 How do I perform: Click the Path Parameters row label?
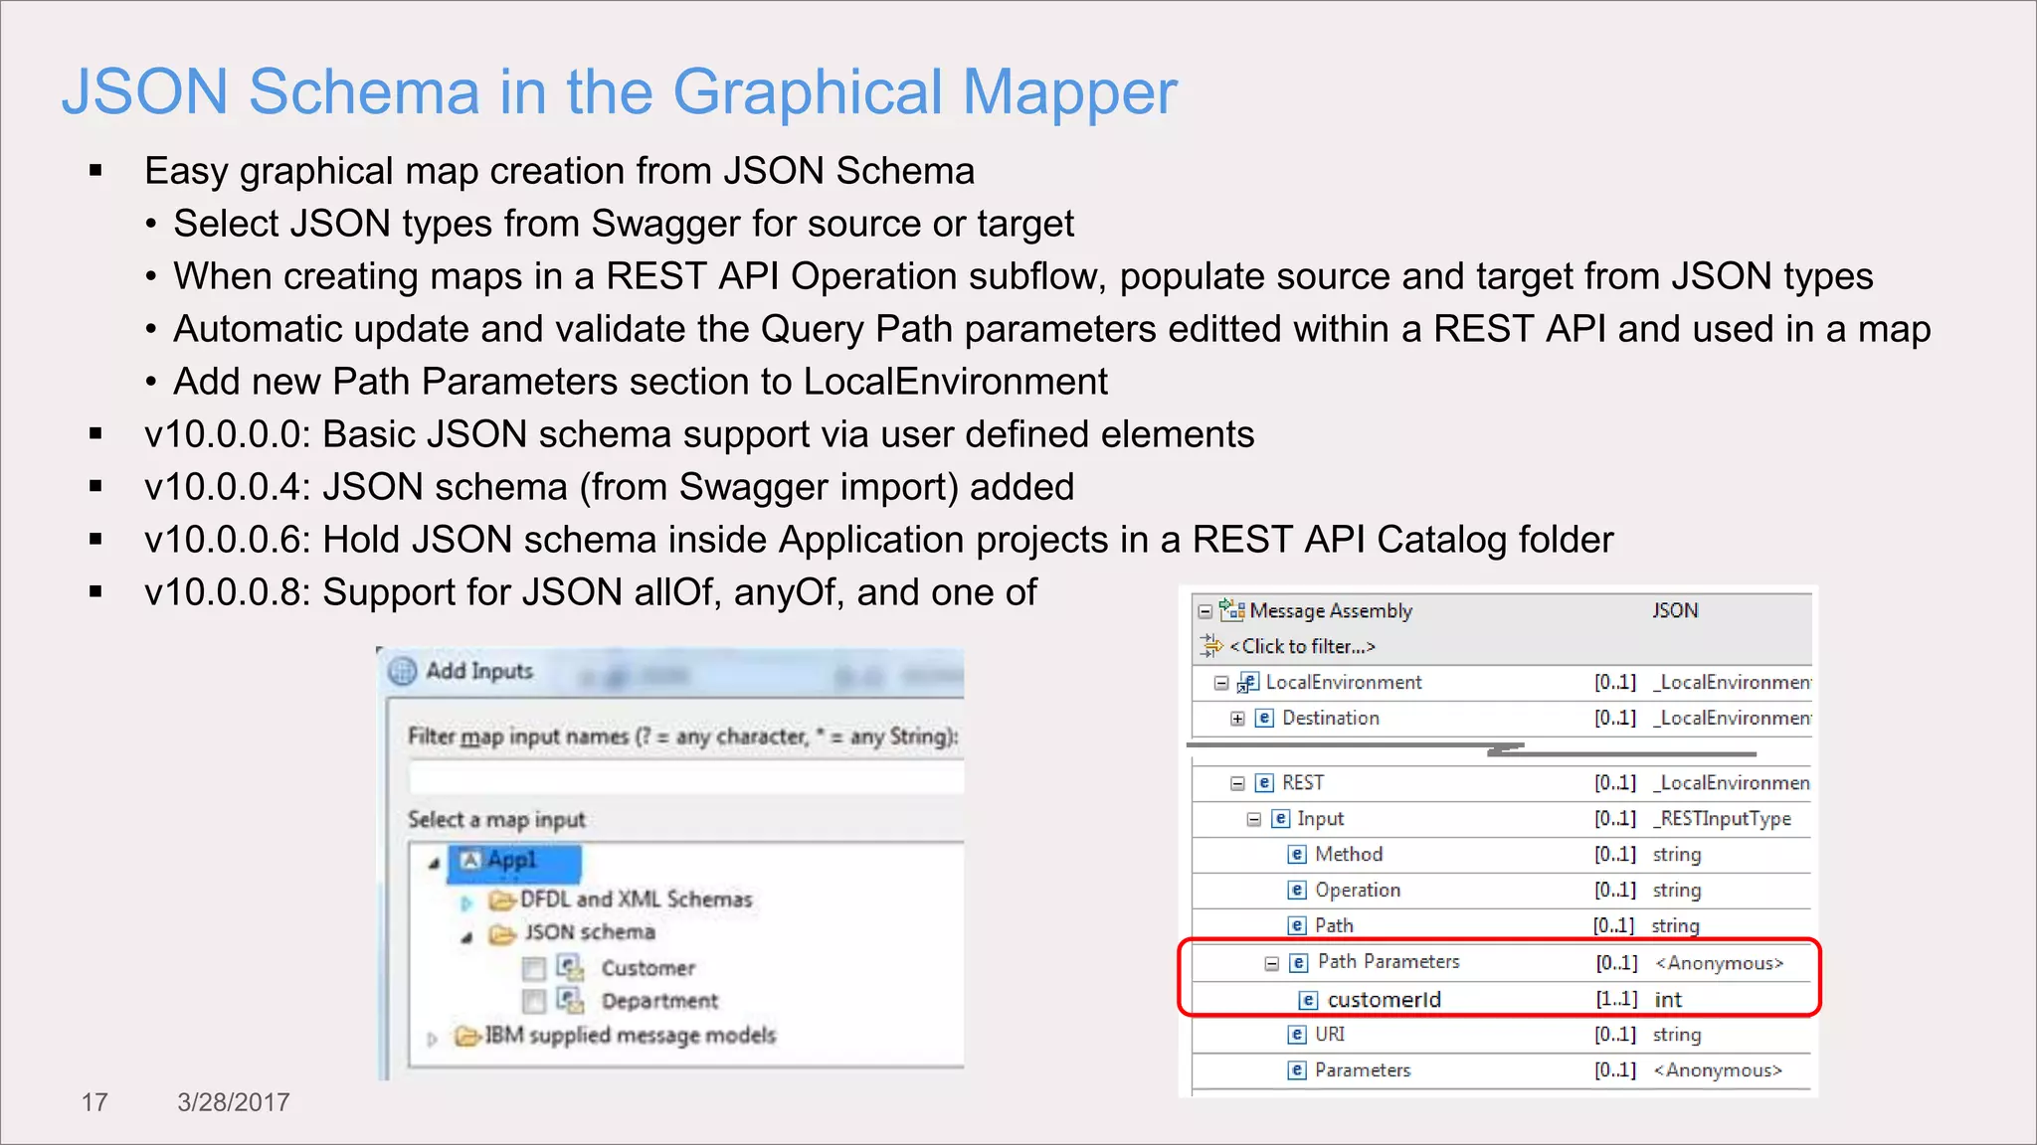1389,961
